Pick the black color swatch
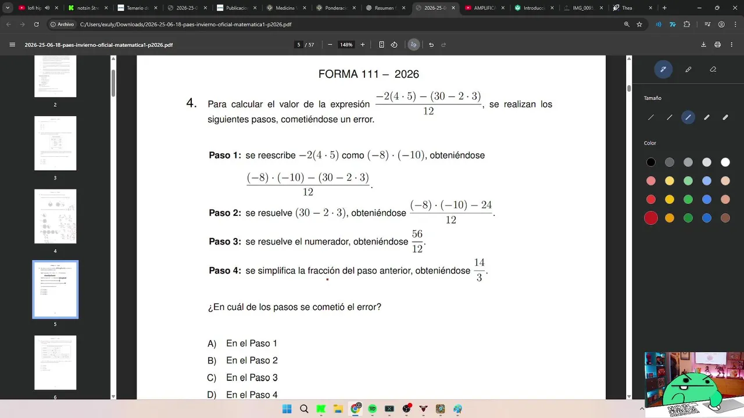The image size is (744, 418). click(651, 162)
